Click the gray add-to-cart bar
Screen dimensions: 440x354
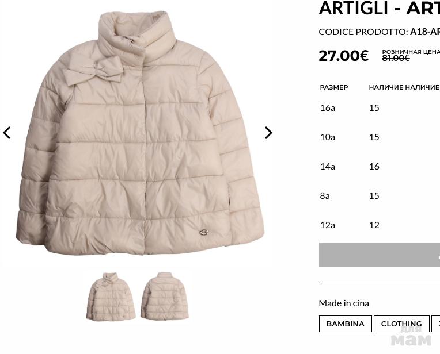[x=380, y=255]
